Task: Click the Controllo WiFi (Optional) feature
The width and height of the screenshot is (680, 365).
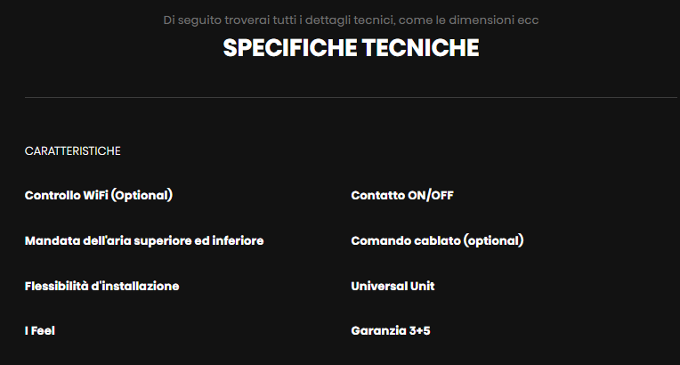Action: (98, 195)
